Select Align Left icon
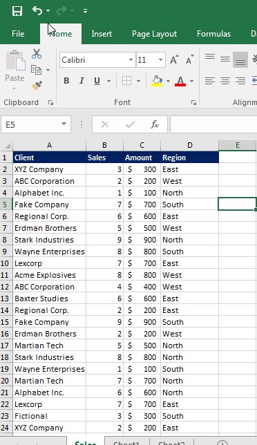The width and height of the screenshot is (257, 445). tap(210, 81)
